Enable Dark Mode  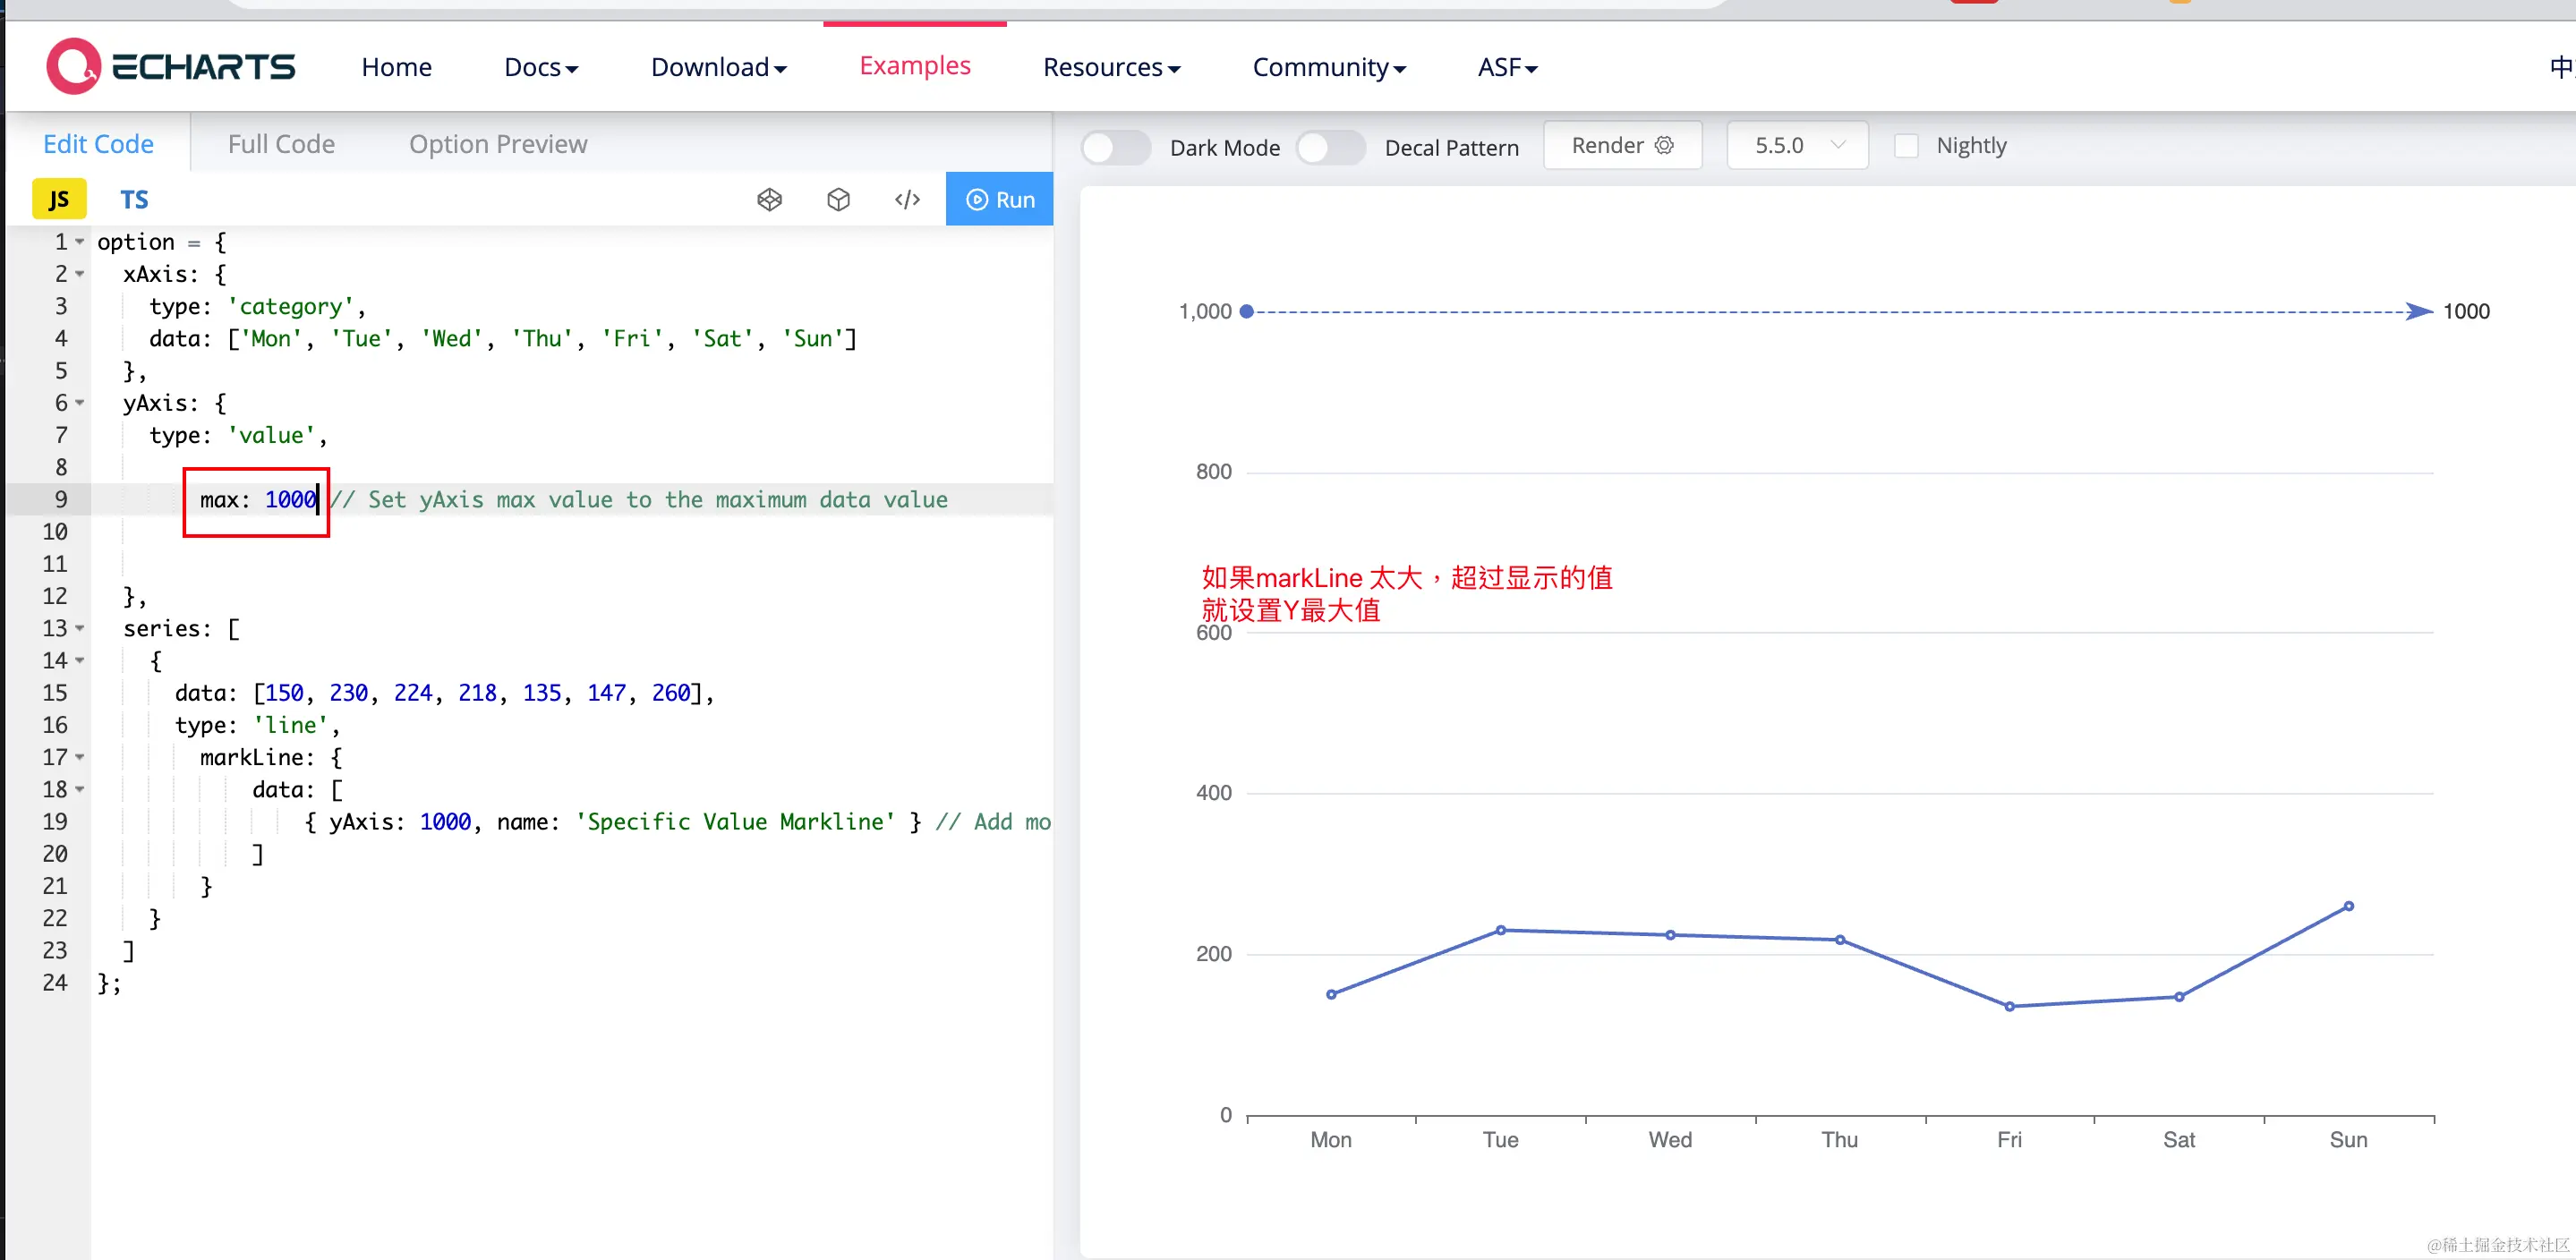[x=1115, y=147]
